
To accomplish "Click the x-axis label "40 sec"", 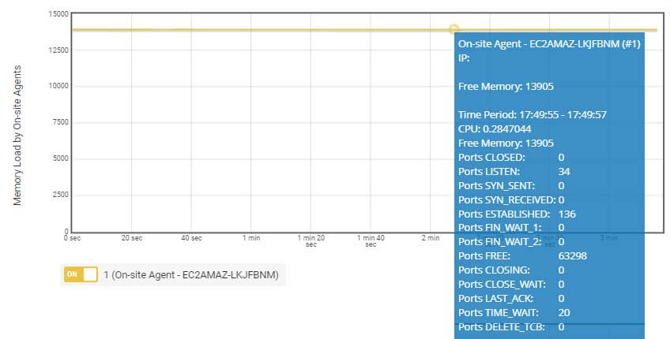I will [x=191, y=238].
